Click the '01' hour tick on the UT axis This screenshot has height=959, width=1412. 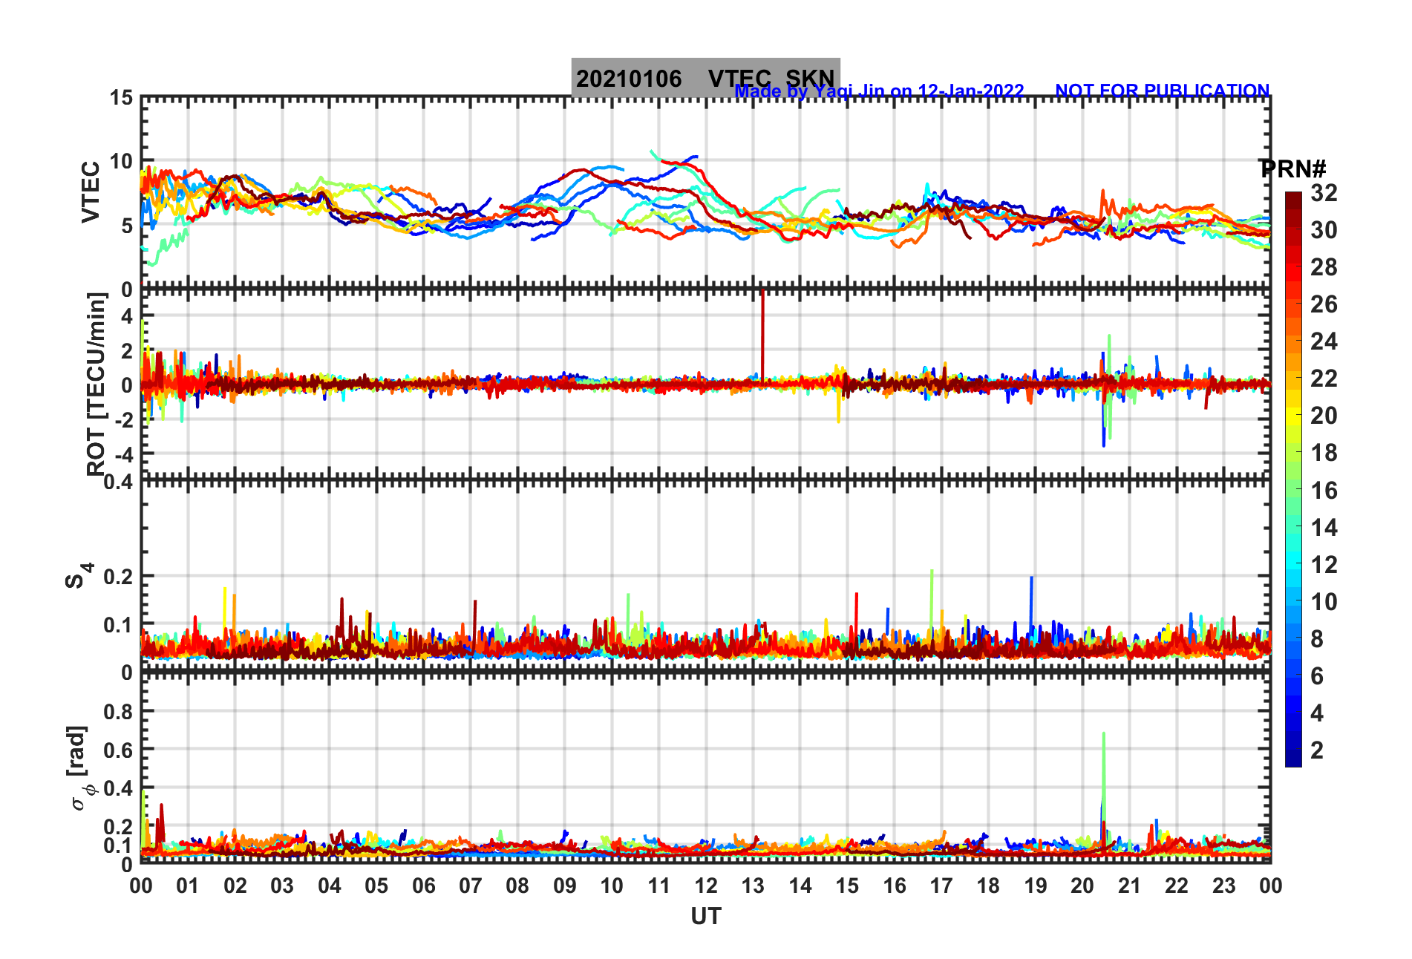[188, 886]
